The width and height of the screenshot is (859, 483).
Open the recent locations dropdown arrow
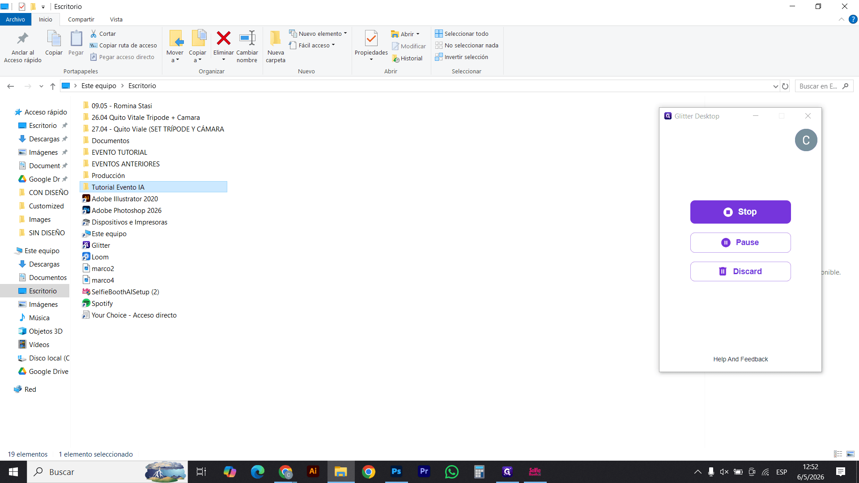click(41, 86)
